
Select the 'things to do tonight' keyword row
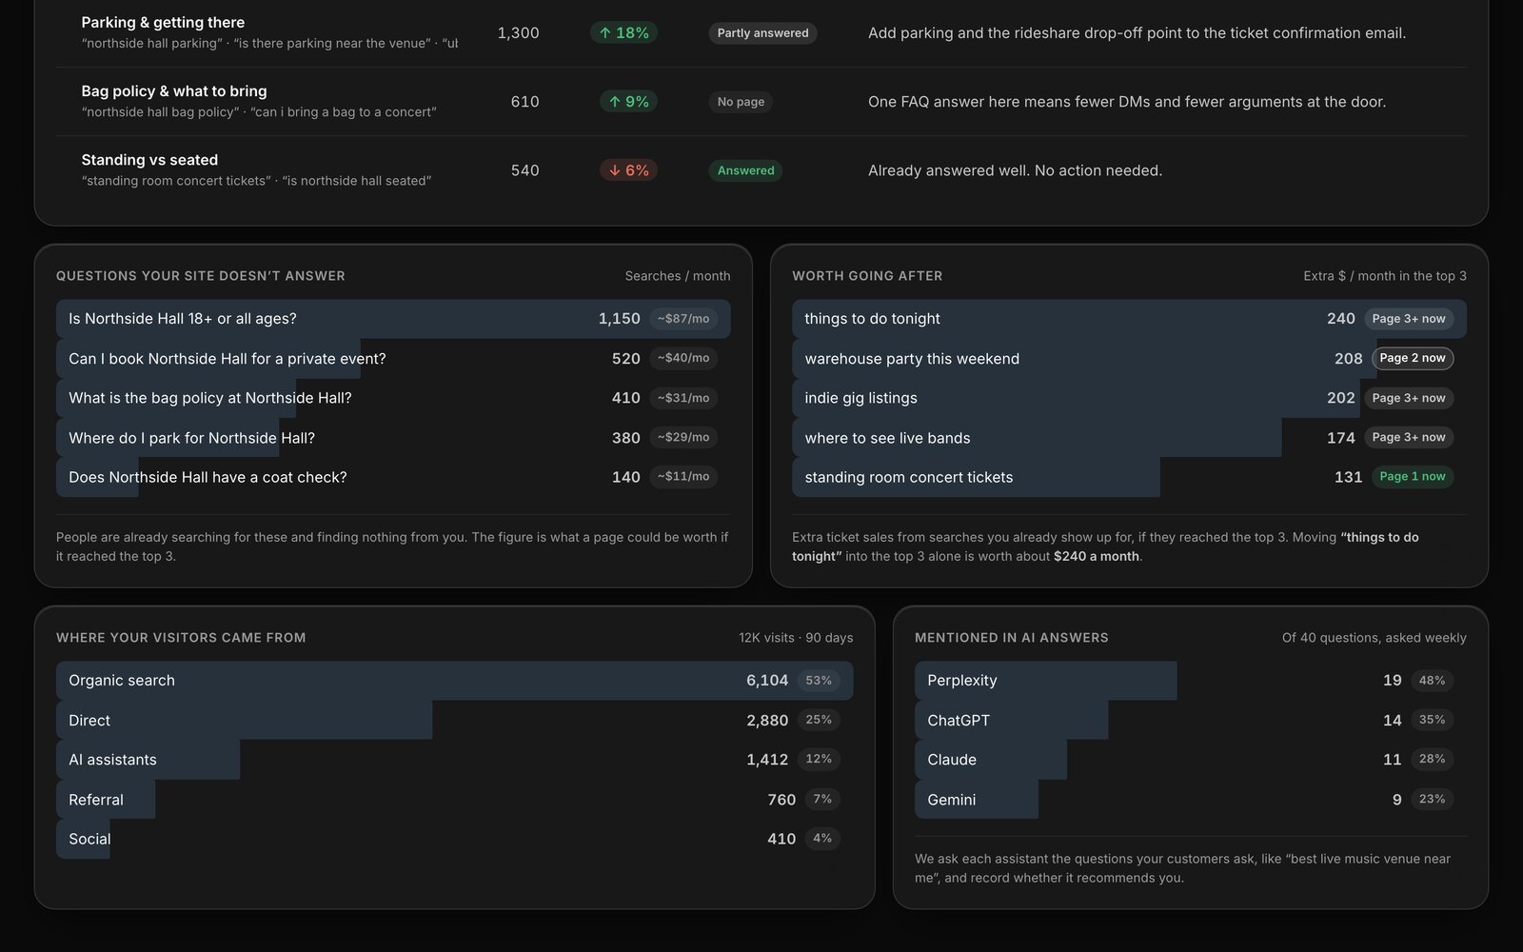click(x=1129, y=319)
